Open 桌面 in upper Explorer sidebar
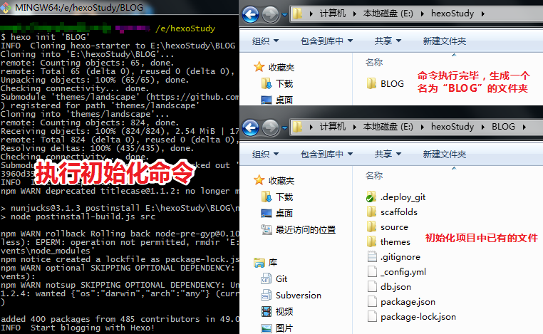Image resolution: width=543 pixels, height=334 pixels. 277,100
